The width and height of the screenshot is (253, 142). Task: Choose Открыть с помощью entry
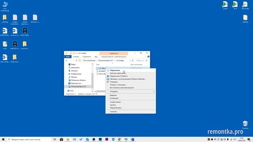pos(118,85)
